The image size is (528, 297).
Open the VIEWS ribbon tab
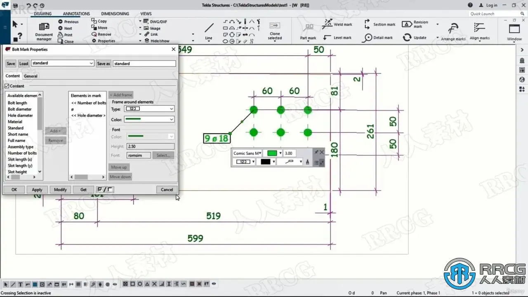(146, 14)
